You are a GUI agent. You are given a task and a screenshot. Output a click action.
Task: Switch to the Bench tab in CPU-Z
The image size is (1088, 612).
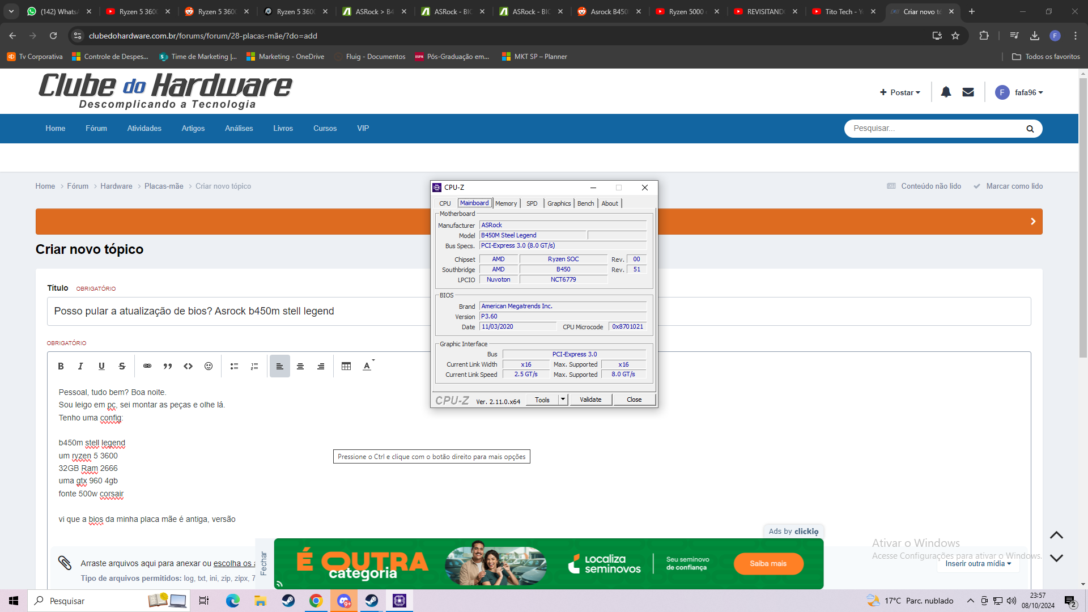pos(586,203)
